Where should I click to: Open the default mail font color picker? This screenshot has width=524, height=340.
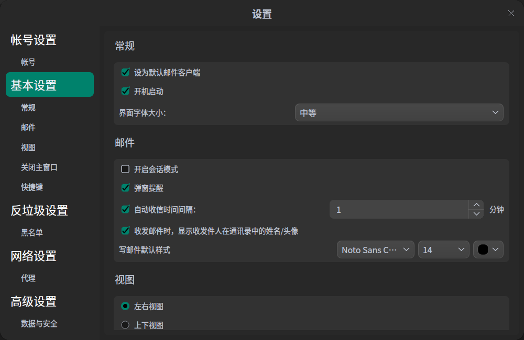[x=488, y=250]
